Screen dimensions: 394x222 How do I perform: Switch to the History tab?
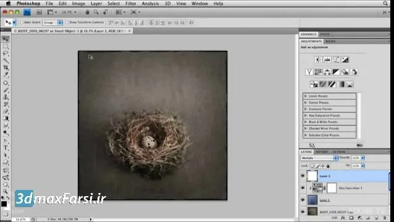click(322, 152)
